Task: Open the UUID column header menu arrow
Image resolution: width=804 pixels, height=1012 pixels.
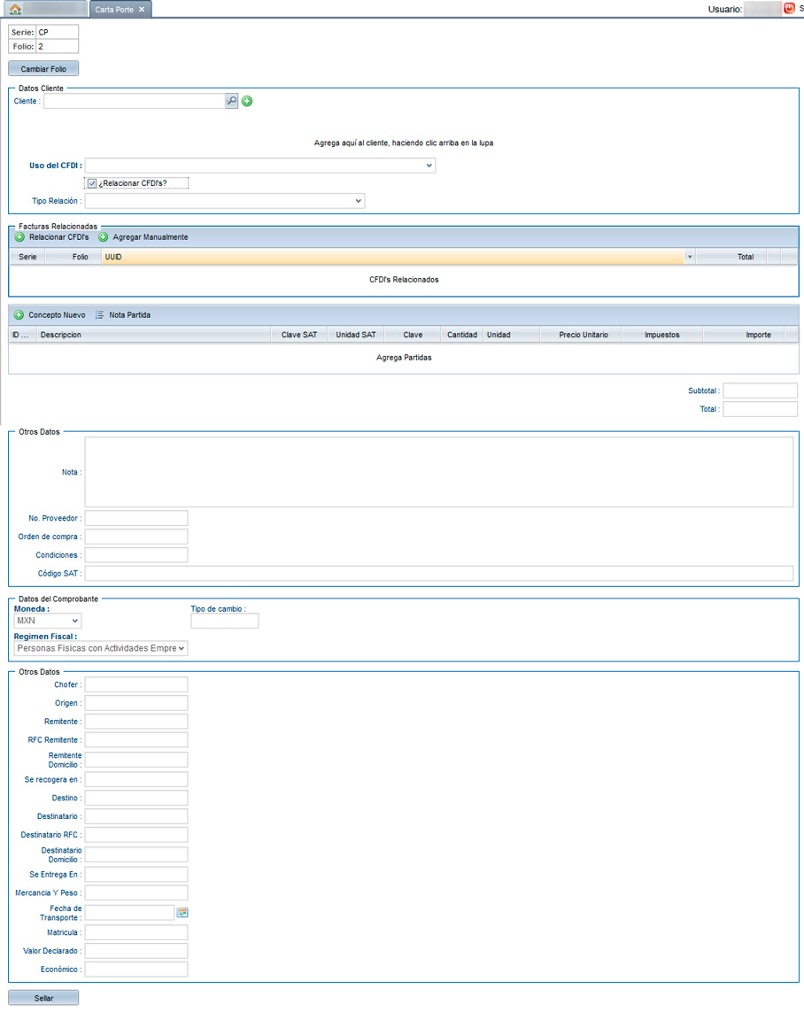Action: (690, 257)
